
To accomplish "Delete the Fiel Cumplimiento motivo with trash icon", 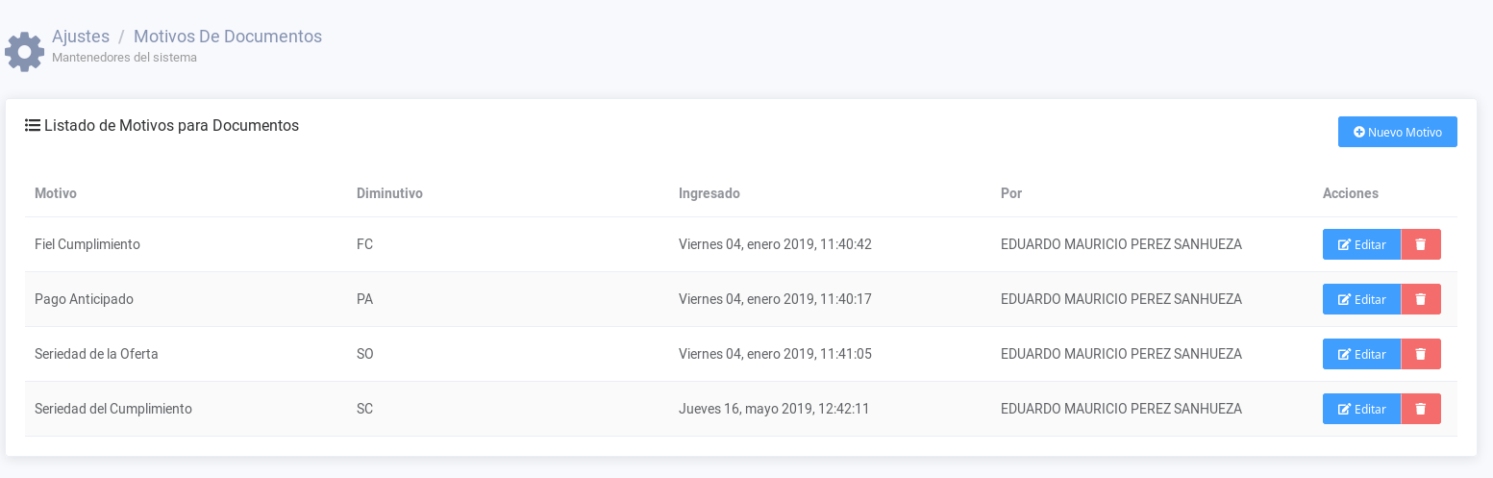I will pyautogui.click(x=1421, y=244).
